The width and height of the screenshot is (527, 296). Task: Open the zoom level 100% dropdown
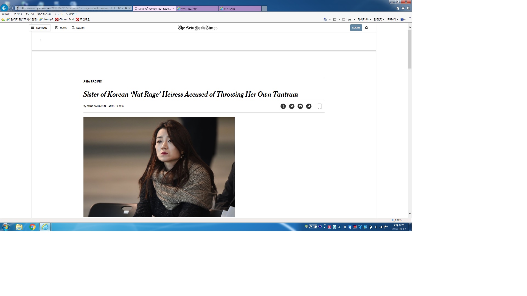pyautogui.click(x=406, y=220)
